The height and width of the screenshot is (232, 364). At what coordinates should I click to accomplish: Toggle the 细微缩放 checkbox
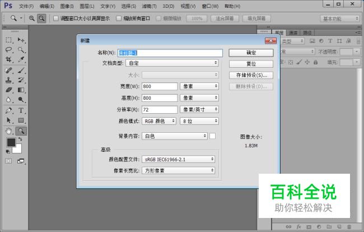[x=158, y=18]
